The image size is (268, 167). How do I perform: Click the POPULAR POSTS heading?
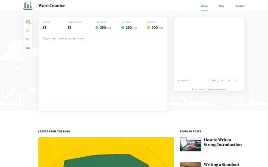191,131
